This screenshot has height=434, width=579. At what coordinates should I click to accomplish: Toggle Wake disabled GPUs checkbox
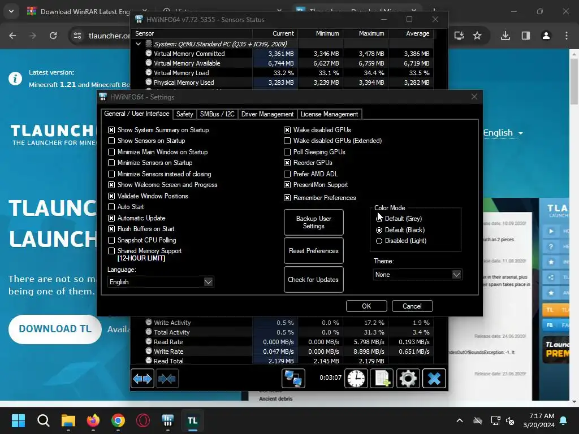(x=287, y=130)
